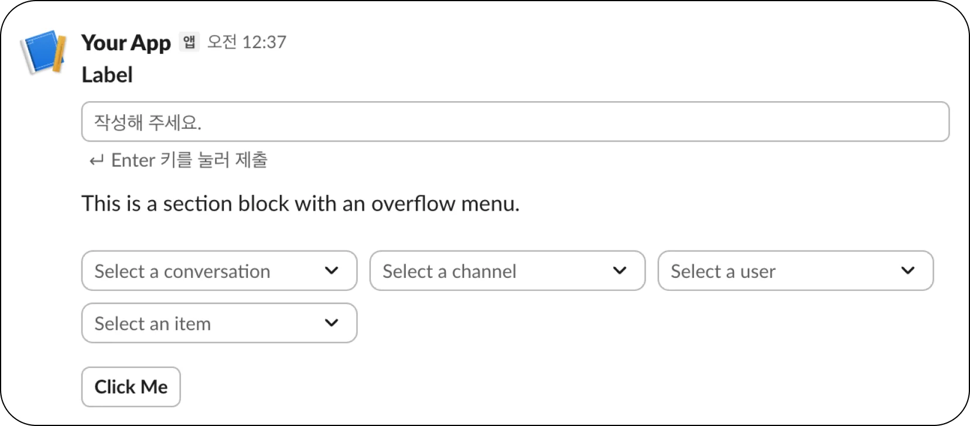Open the Select a channel dropdown
Screen dimensions: 970x426
[x=507, y=271]
